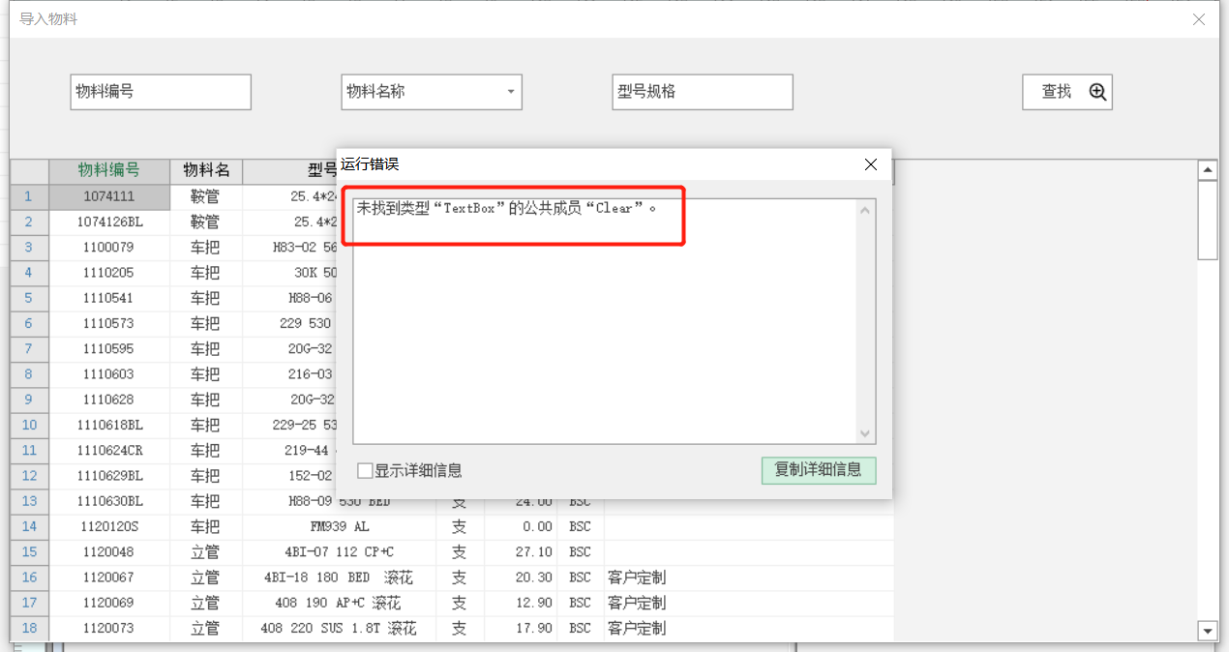Viewport: 1229px width, 652px height.
Task: Select the 物料编号 column header
Action: (x=109, y=170)
